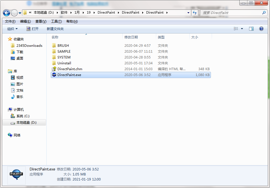
Task: Click the 打开 toolbar button
Action: tap(32, 29)
